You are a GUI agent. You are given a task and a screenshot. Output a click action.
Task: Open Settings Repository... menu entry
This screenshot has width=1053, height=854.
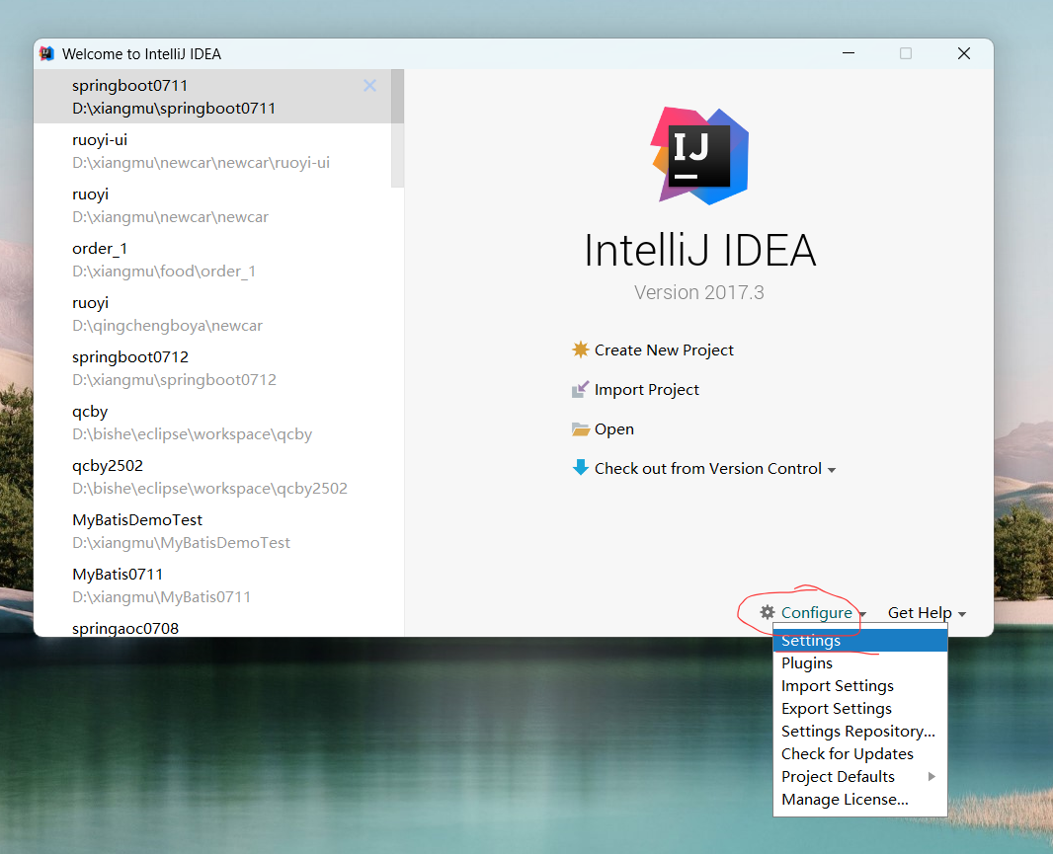(x=860, y=732)
